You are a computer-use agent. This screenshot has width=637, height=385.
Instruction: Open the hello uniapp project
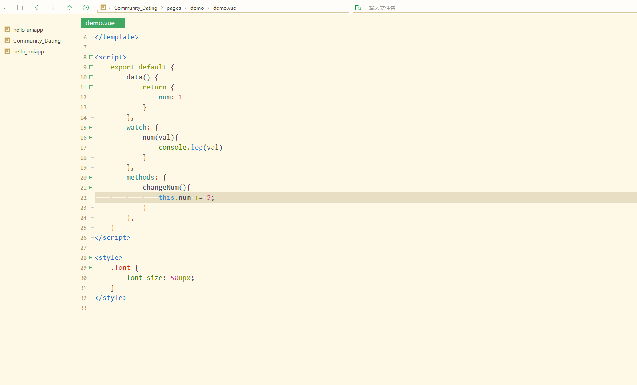click(x=28, y=30)
